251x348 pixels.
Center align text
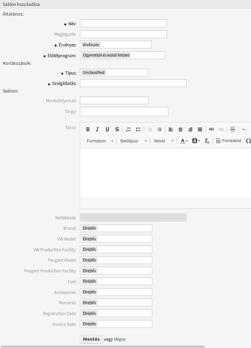181,129
